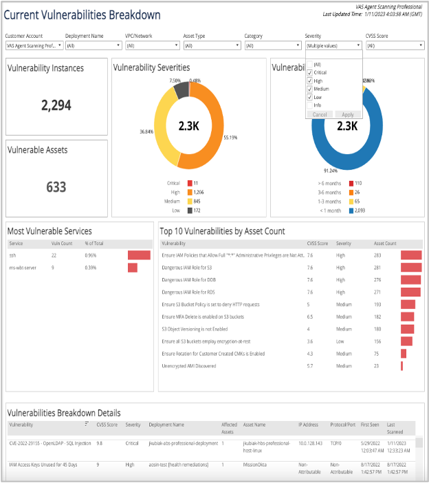Click the ms-wbt-server service red bar
The image size is (429, 483).
coord(132,268)
